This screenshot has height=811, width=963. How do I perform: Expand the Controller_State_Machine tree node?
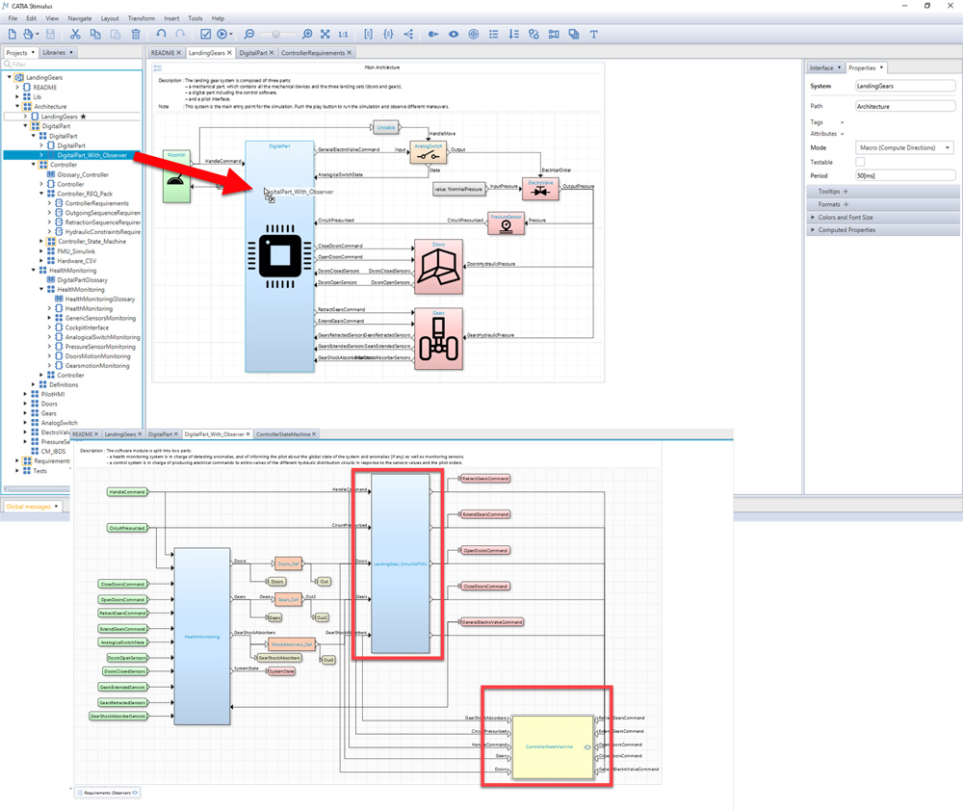[41, 242]
